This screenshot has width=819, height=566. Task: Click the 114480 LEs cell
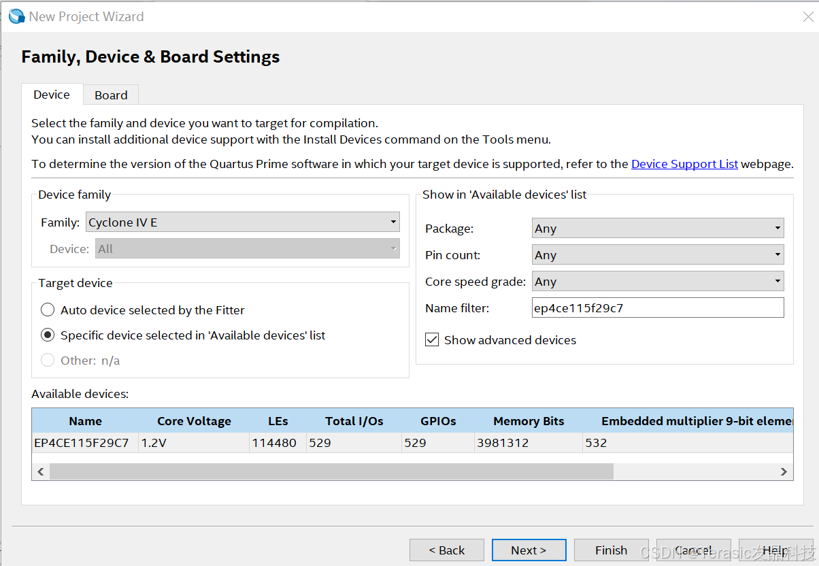(x=278, y=443)
